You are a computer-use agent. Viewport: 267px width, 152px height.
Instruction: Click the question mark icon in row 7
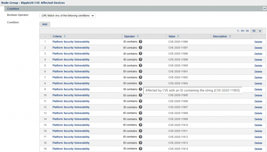pyautogui.click(x=141, y=77)
